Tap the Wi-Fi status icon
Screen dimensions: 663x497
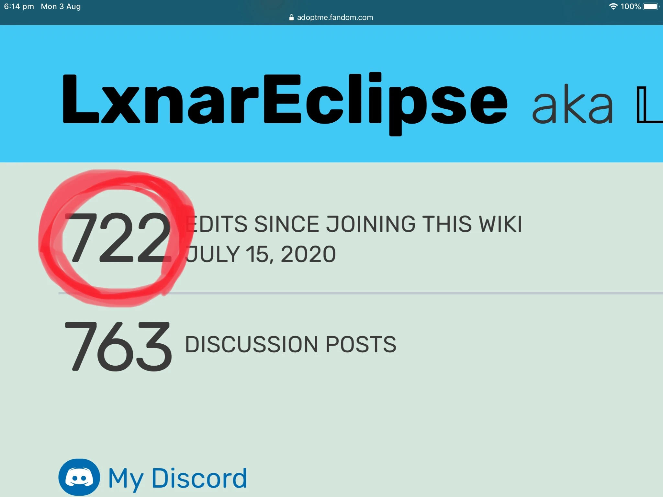[x=613, y=6]
